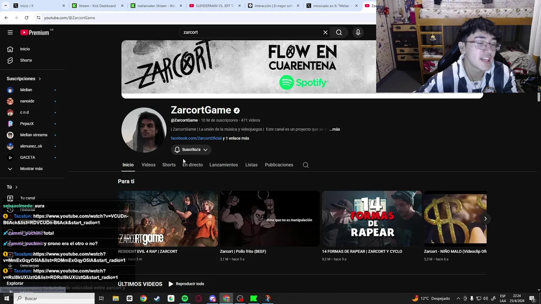
Task: Open Opera browser from the taskbar
Action: pyautogui.click(x=199, y=299)
